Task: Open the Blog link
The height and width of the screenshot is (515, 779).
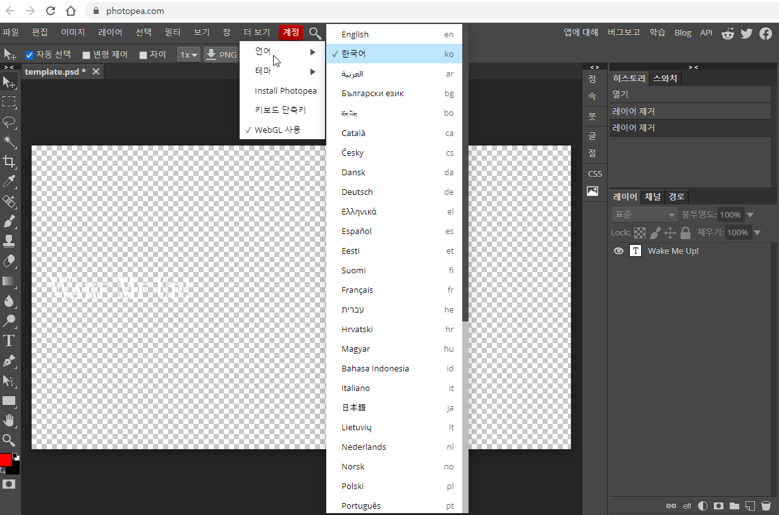Action: click(683, 32)
